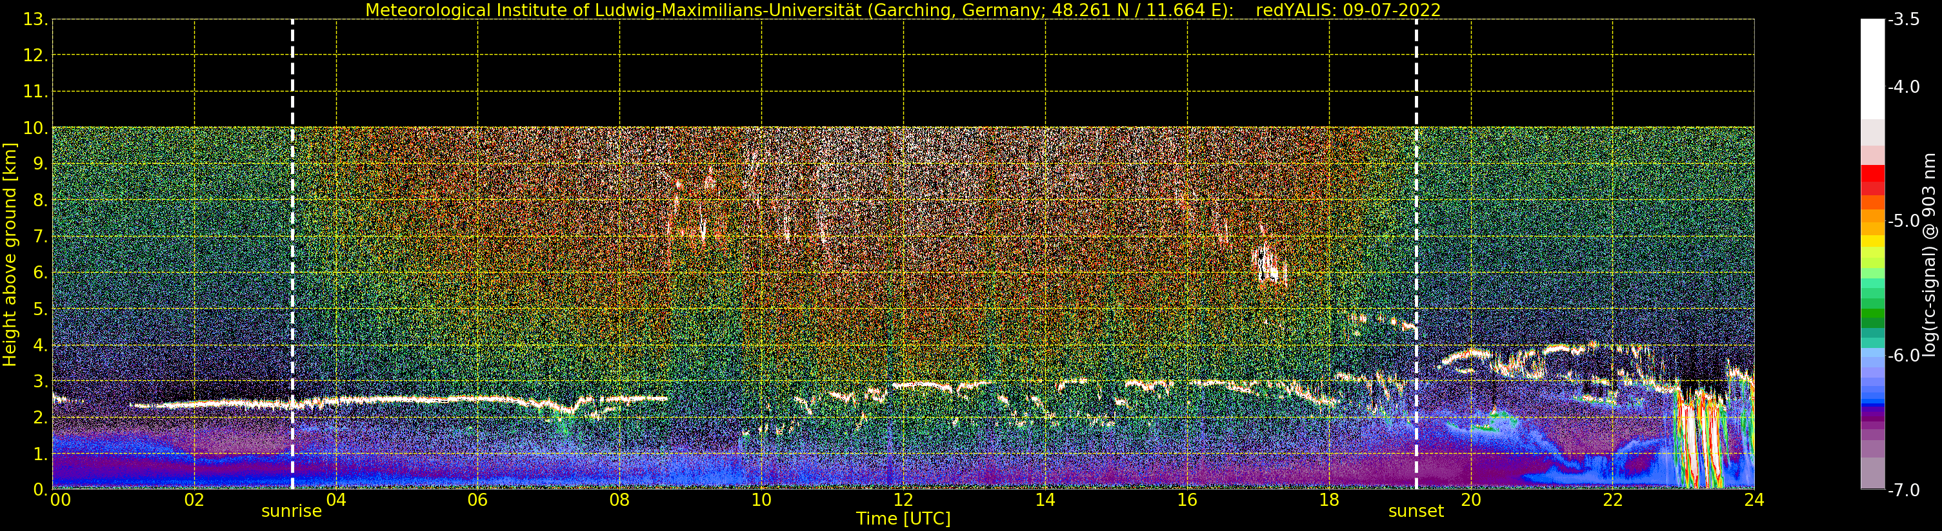Click the height axis tick '13.'
This screenshot has height=531, width=1942.
click(x=35, y=19)
